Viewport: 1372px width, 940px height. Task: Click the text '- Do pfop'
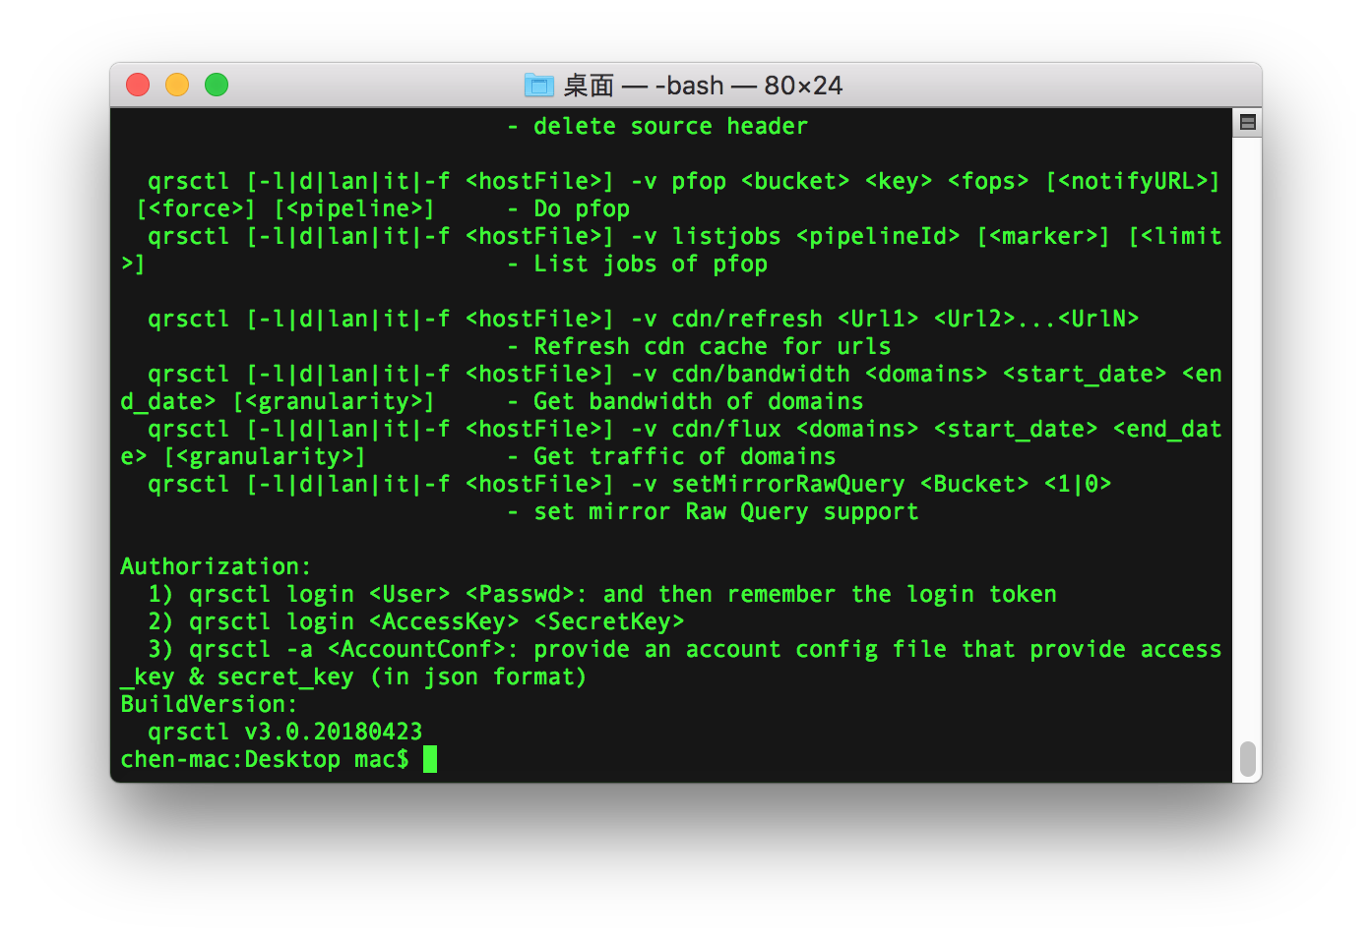(x=569, y=208)
